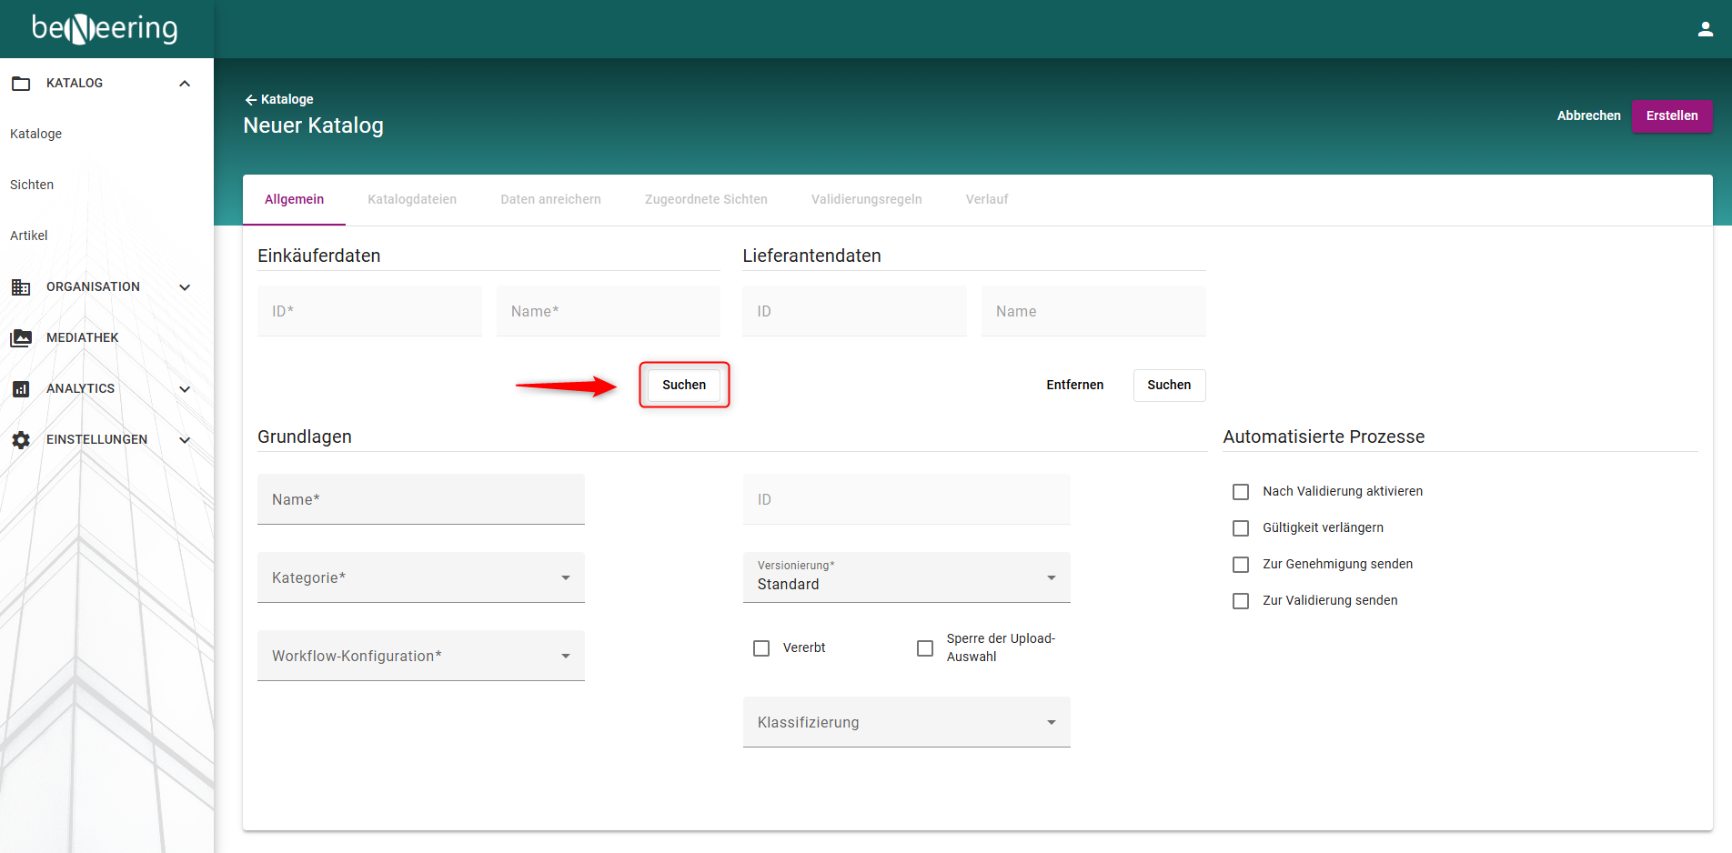Open the Versionierung Standard dropdown

click(906, 577)
